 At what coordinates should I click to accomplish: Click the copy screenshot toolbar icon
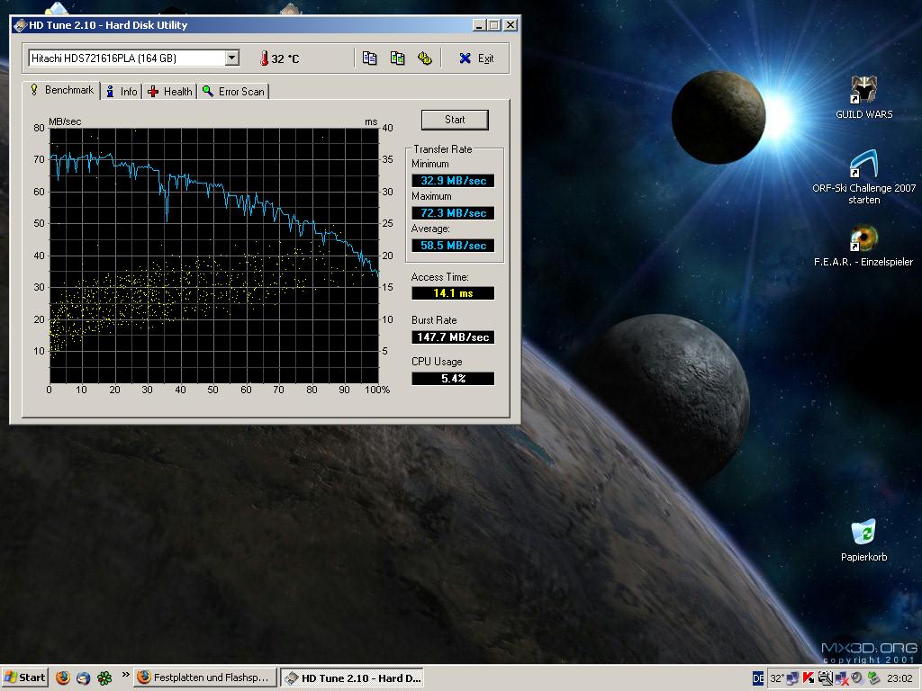397,58
